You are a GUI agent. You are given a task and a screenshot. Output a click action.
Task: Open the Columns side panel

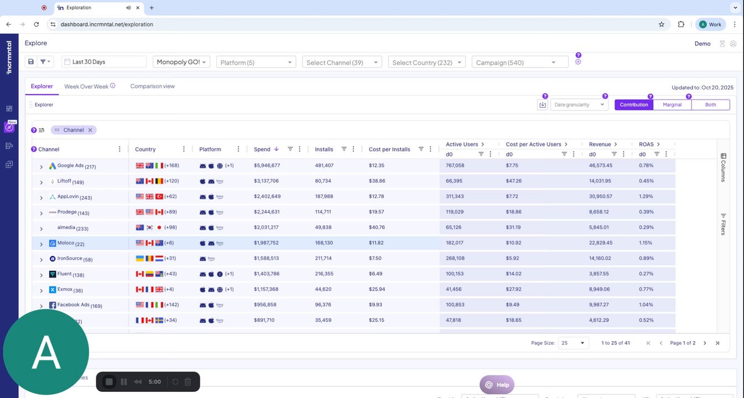coord(723,167)
